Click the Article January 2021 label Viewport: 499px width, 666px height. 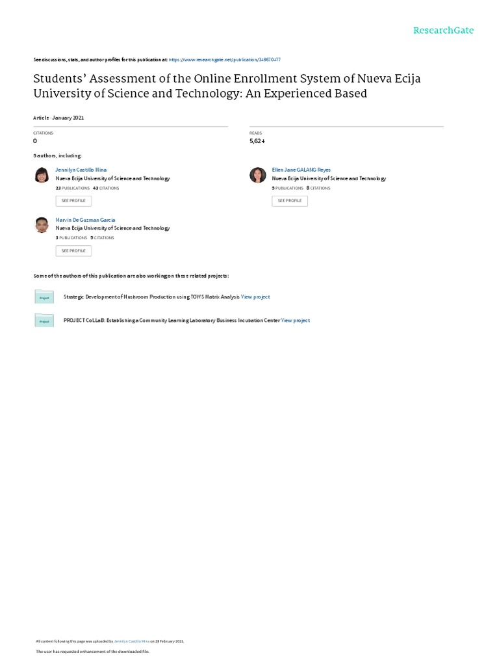58,118
